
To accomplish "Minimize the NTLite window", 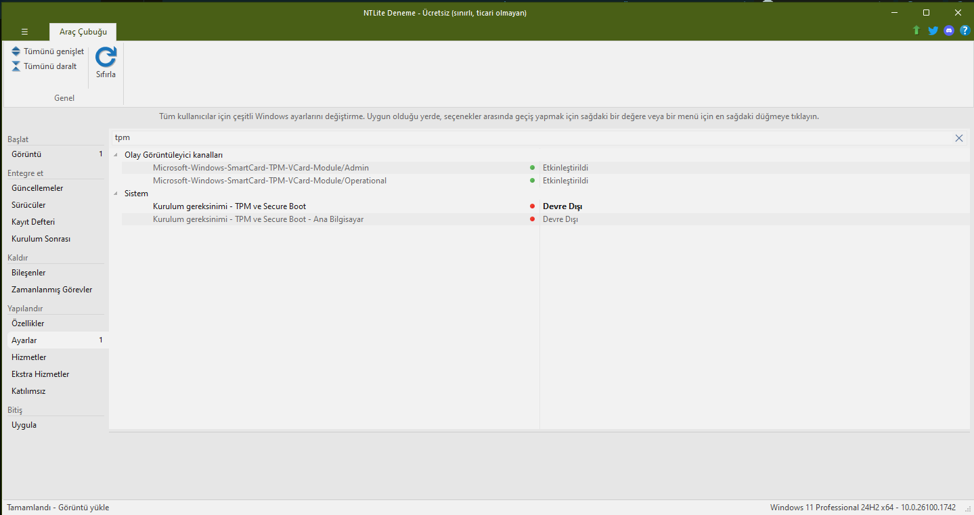I will point(895,13).
